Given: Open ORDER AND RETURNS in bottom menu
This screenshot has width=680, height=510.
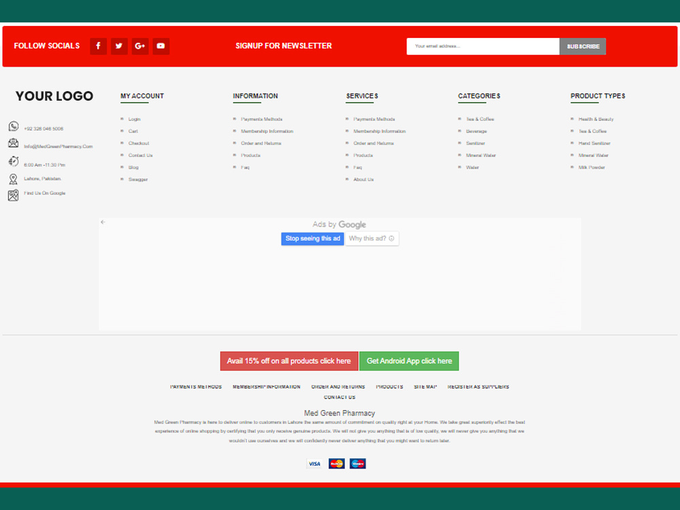Looking at the screenshot, I should click(x=338, y=387).
